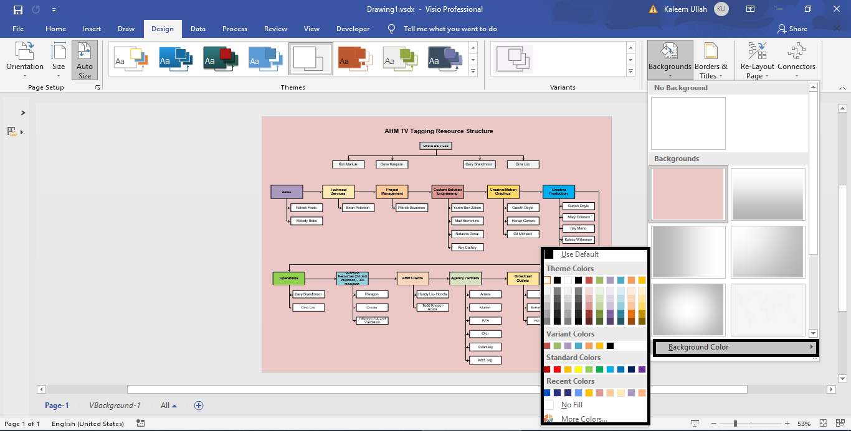This screenshot has width=851, height=431.
Task: Open the VBackground-1 page tab
Action: click(116, 405)
